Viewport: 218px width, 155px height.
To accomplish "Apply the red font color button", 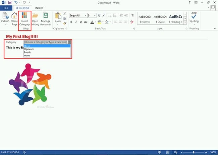I will (92, 22).
